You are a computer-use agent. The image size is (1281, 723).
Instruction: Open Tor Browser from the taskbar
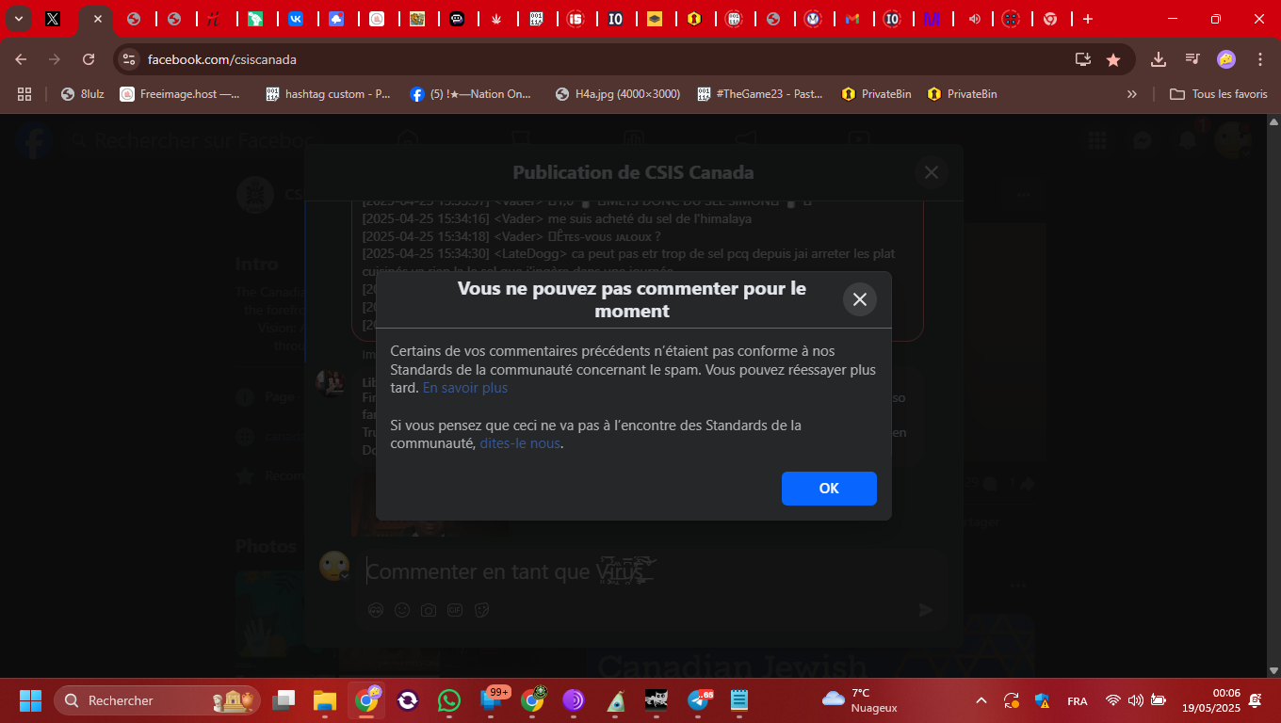click(574, 700)
